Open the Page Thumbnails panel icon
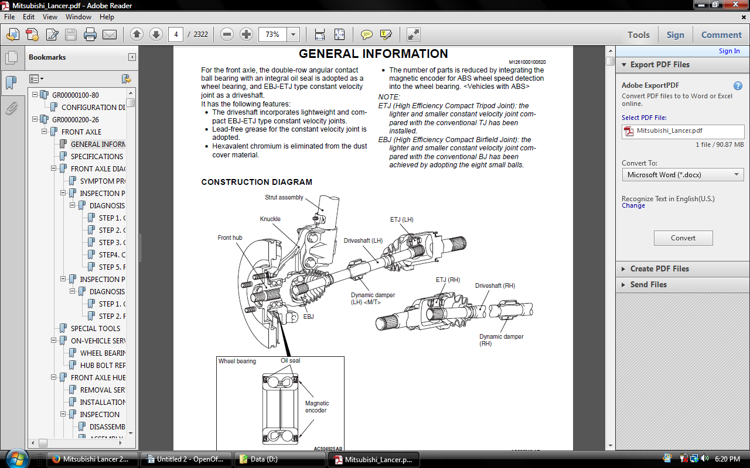This screenshot has width=750, height=468. [x=11, y=57]
